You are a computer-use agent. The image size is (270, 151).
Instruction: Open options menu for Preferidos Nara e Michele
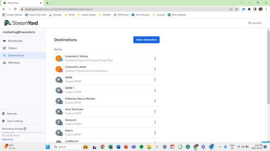pyautogui.click(x=155, y=101)
